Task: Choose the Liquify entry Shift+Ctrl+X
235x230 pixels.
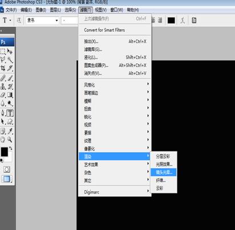Action: [115, 57]
